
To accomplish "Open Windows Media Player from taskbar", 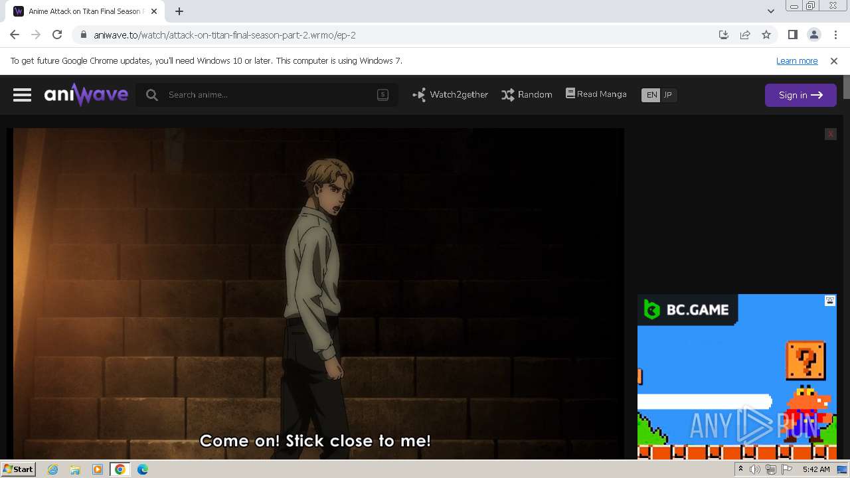I will pyautogui.click(x=98, y=469).
